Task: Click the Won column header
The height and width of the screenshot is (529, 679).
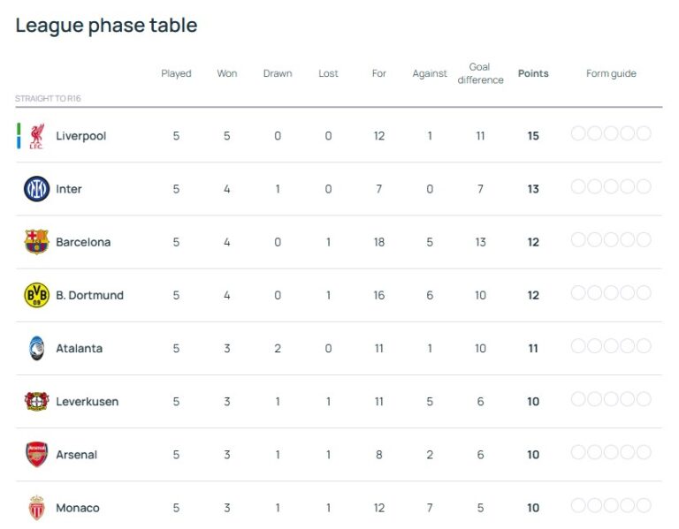Action: (227, 73)
